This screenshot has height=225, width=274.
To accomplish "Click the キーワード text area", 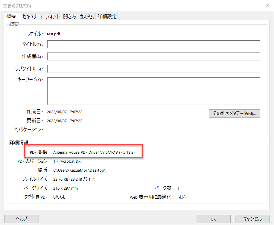I will click(x=153, y=90).
